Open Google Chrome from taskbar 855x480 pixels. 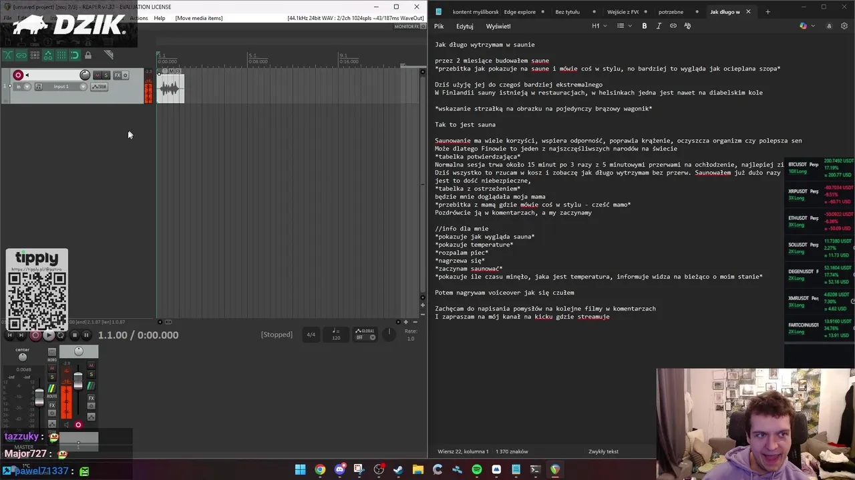click(320, 470)
